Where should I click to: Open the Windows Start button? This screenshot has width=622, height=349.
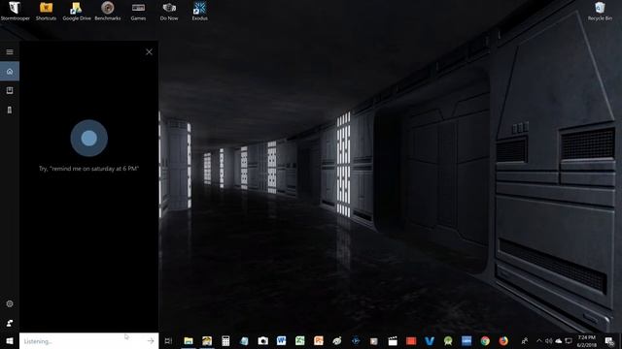pyautogui.click(x=10, y=340)
